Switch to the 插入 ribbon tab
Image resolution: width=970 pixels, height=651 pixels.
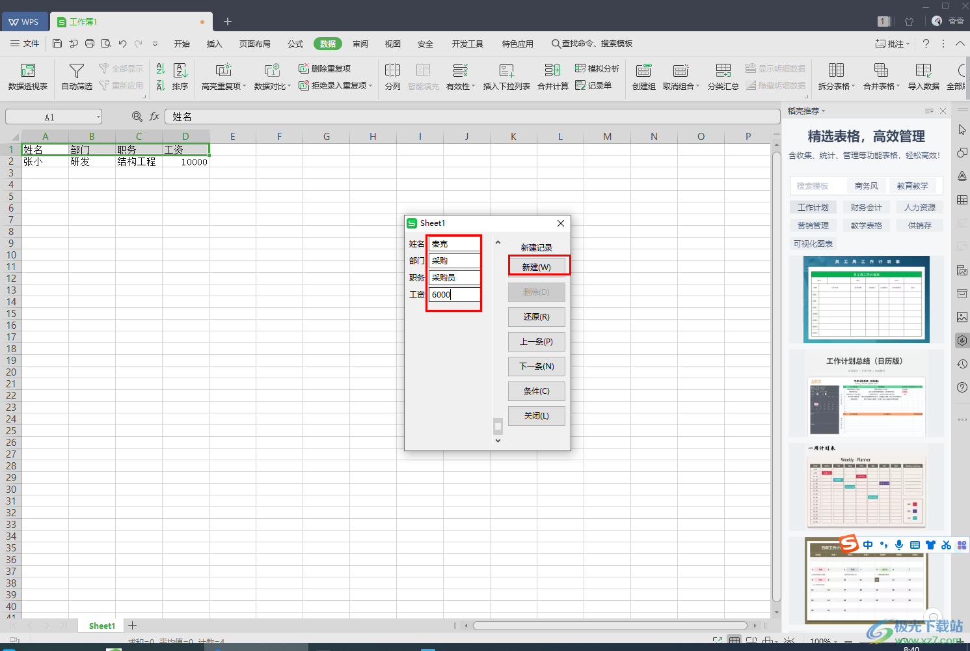pyautogui.click(x=214, y=44)
